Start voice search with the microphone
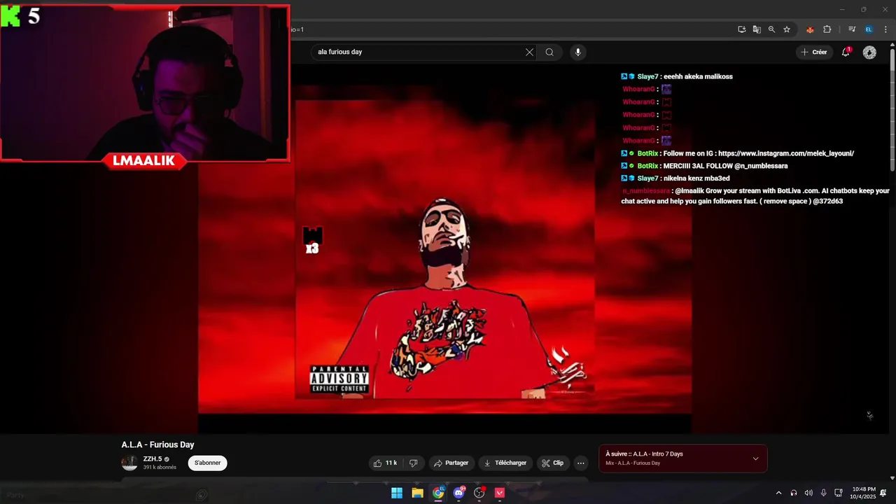Image resolution: width=896 pixels, height=504 pixels. [577, 52]
